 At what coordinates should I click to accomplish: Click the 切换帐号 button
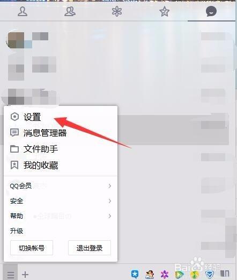32,248
